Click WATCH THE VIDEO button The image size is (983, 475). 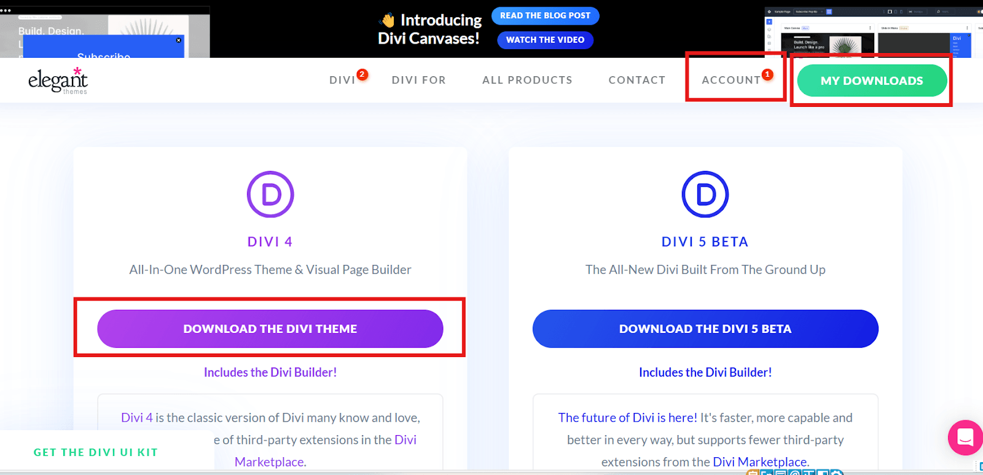[545, 40]
